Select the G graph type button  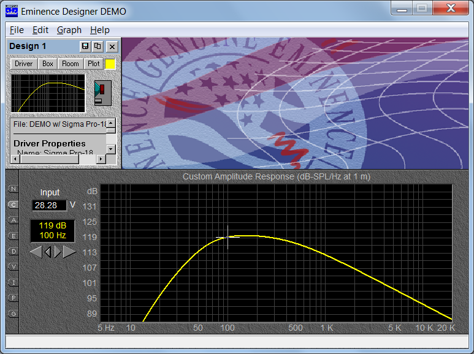pos(13,314)
